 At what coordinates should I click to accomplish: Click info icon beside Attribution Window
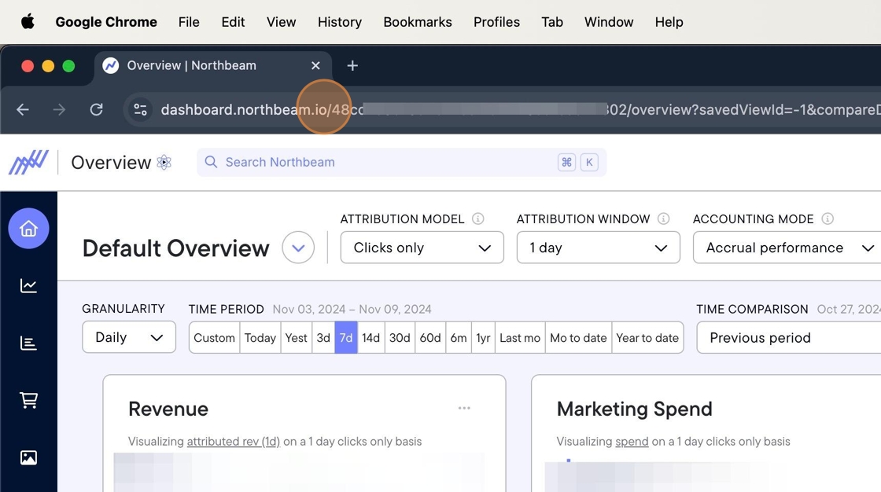coord(663,219)
